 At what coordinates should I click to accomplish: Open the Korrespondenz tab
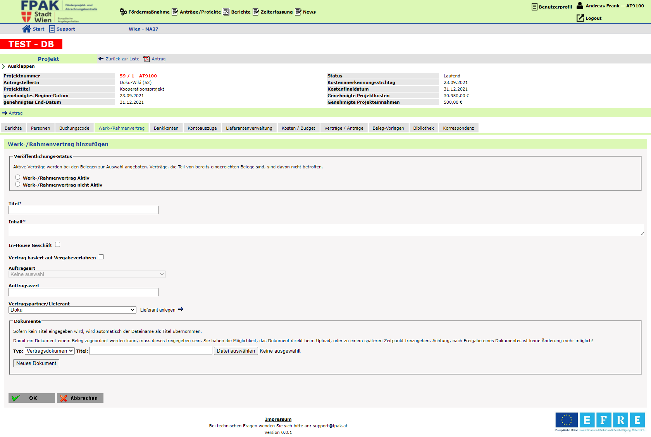458,128
